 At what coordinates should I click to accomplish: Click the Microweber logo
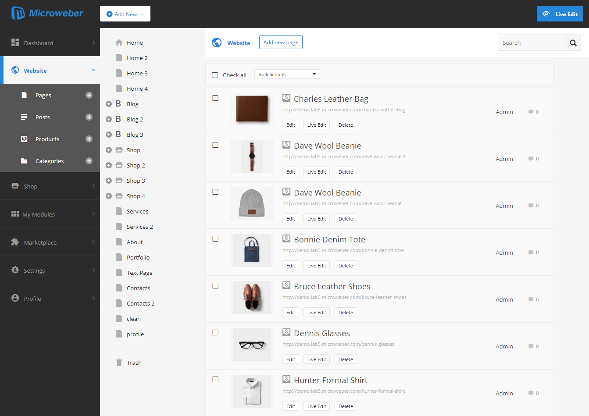47,14
